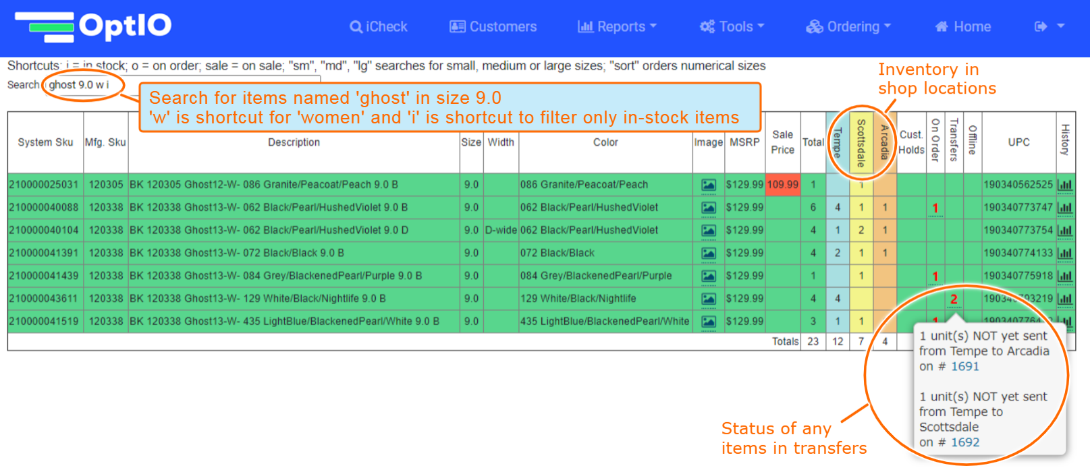Open image for 072 Black/Black row
Screen dimensions: 1090x470
[x=709, y=254]
